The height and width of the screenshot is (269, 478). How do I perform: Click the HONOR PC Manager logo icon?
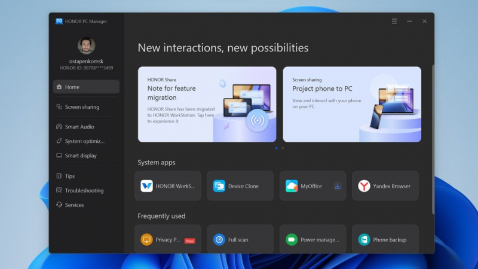(x=59, y=21)
